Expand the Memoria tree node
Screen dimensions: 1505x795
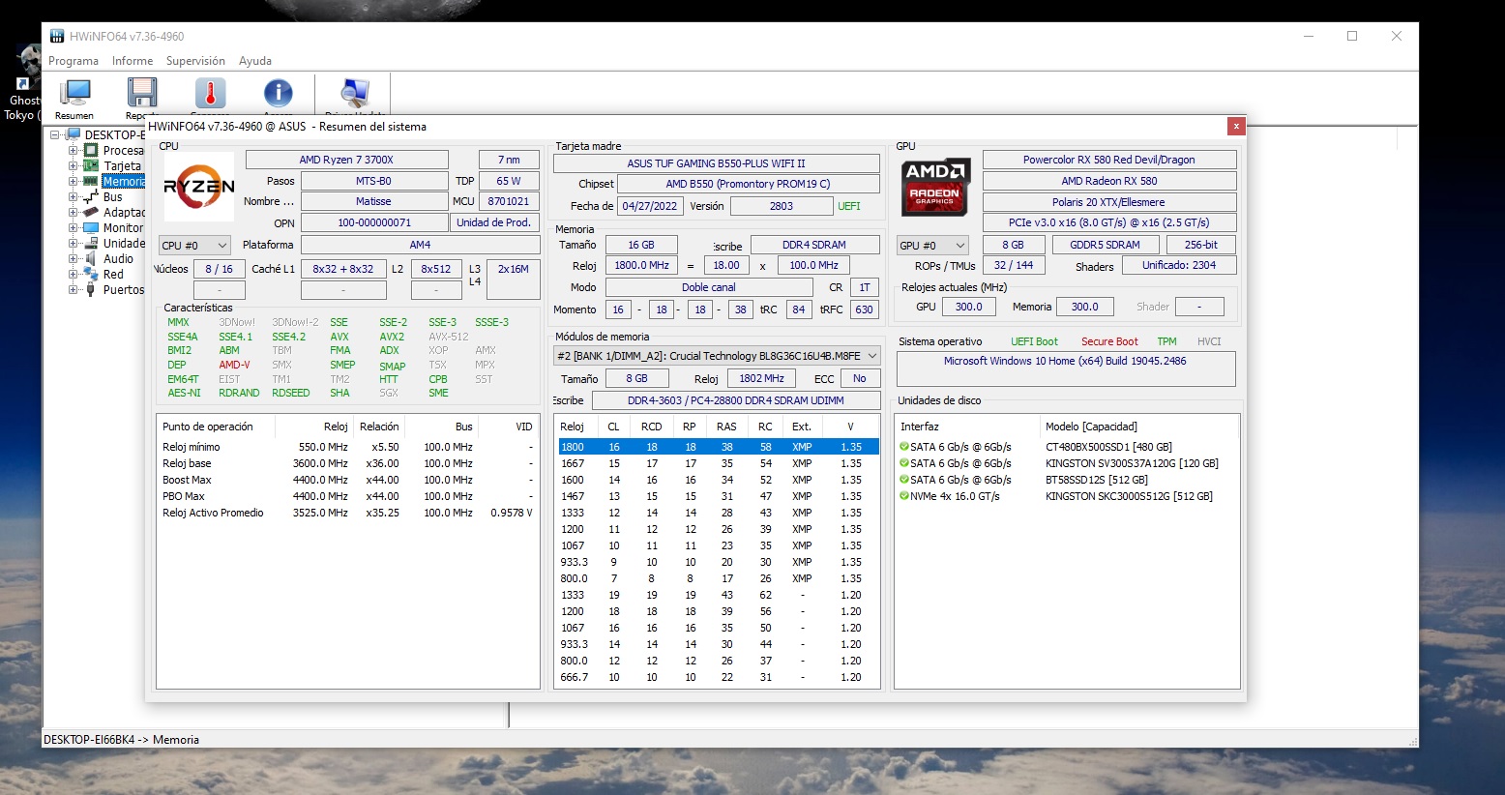(x=73, y=181)
